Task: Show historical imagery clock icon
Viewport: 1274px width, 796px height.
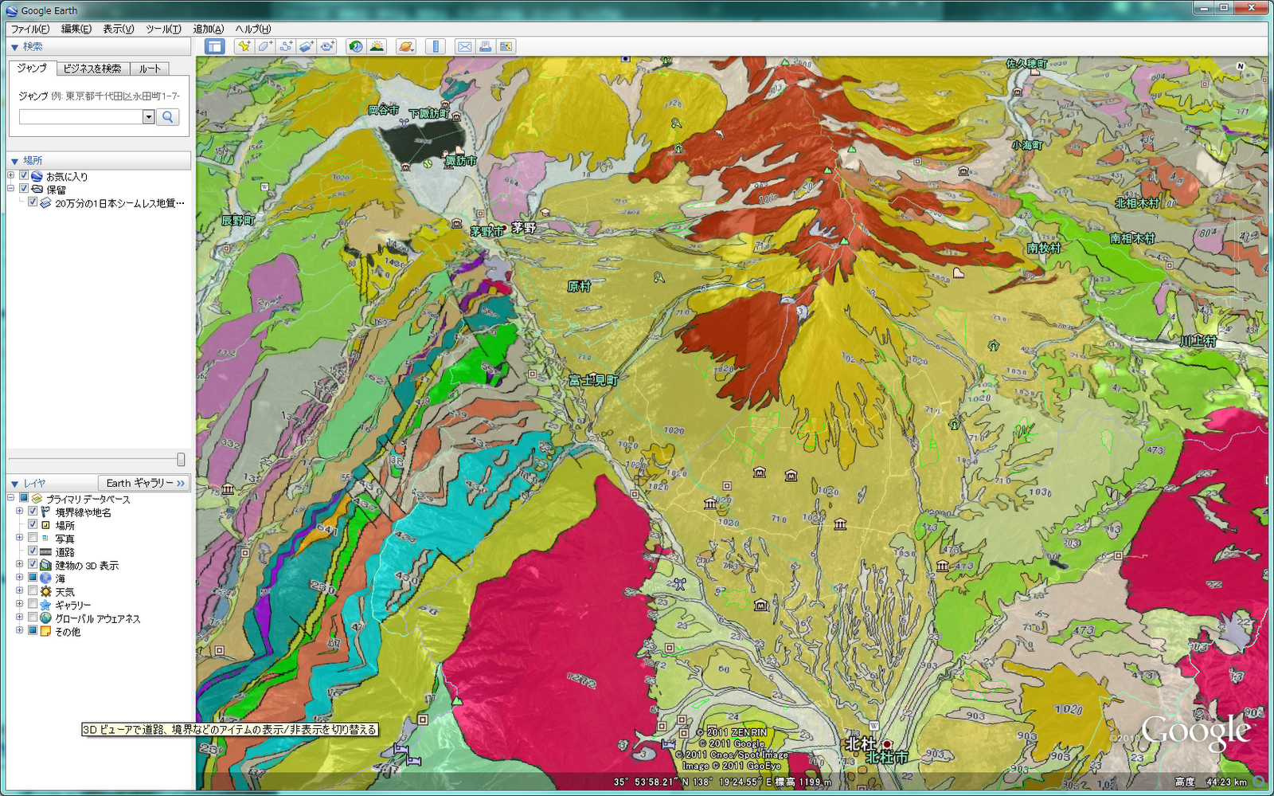Action: coord(355,46)
